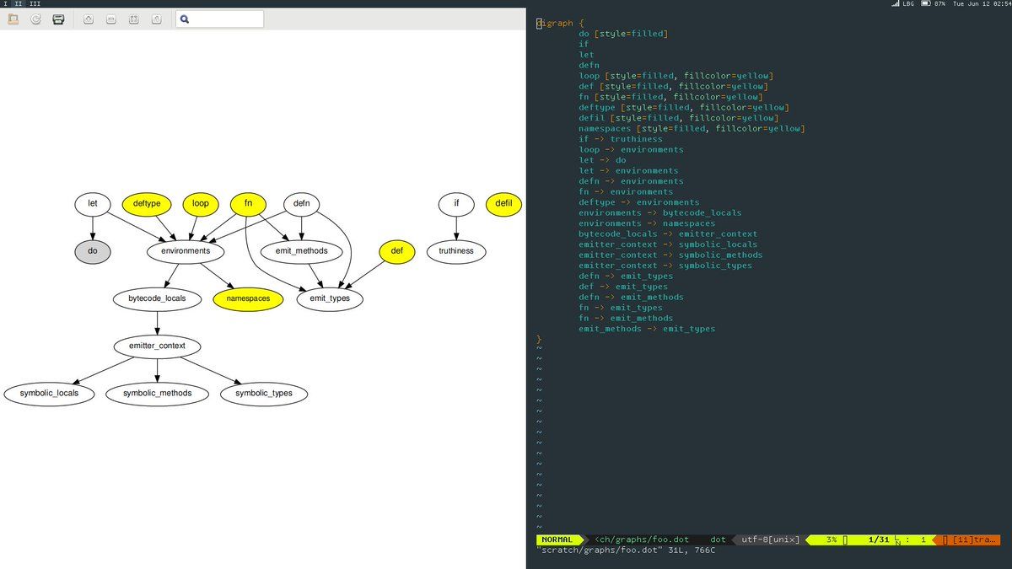The image size is (1012, 569).
Task: Select the 'truthiness' graph node
Action: tap(456, 251)
